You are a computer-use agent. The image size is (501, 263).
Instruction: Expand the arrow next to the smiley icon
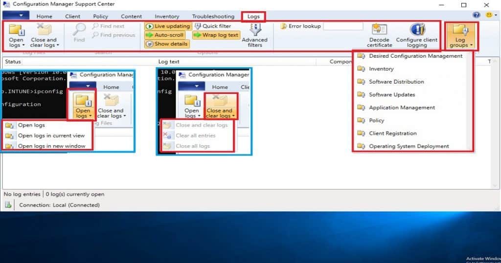click(x=496, y=15)
